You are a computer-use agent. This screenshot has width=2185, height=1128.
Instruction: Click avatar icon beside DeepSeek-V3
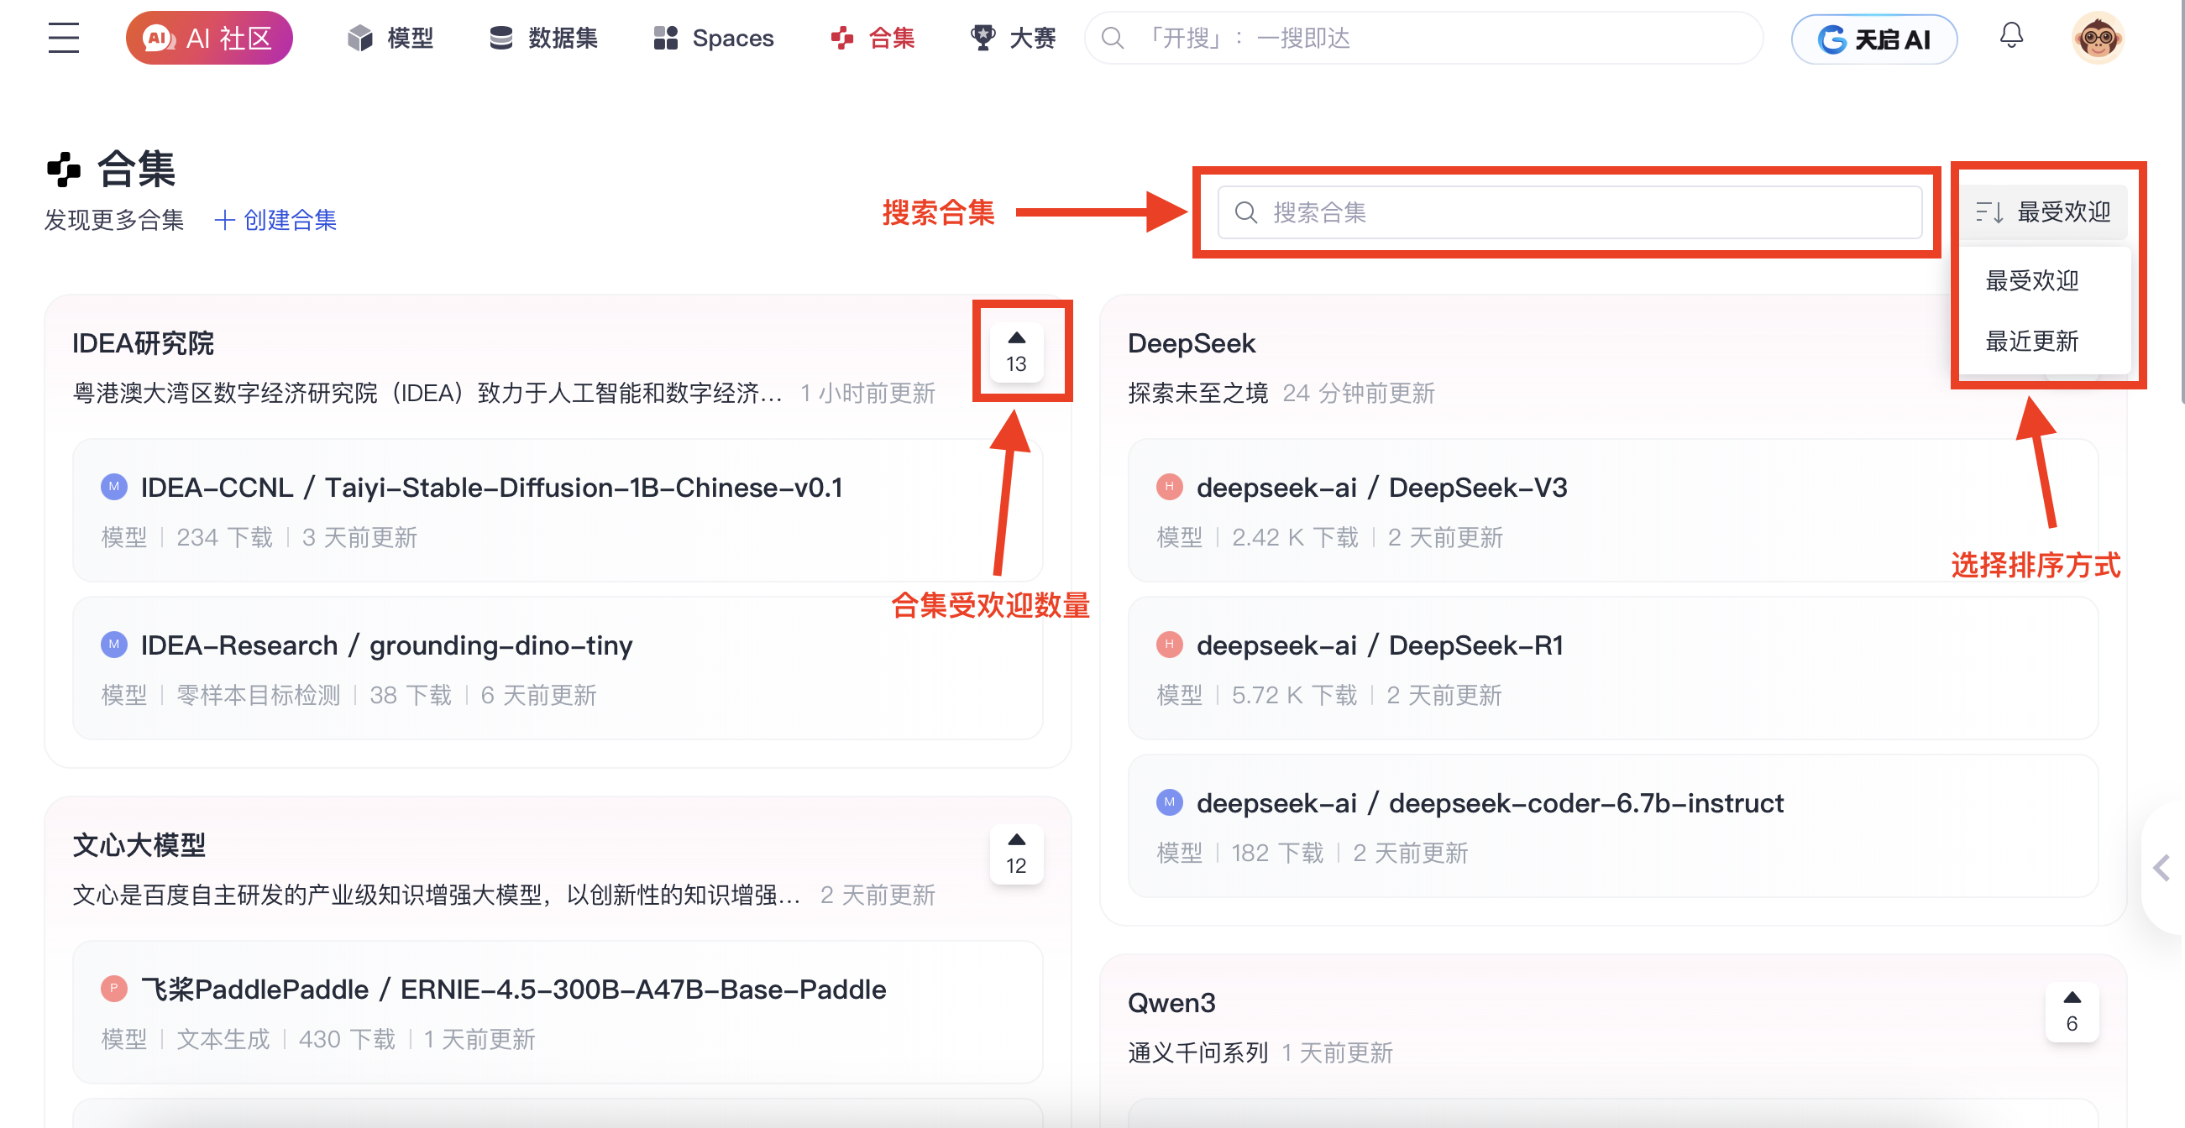1170,487
